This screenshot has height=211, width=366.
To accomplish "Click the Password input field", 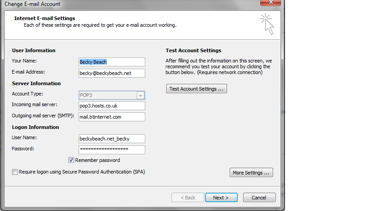I will [112, 150].
